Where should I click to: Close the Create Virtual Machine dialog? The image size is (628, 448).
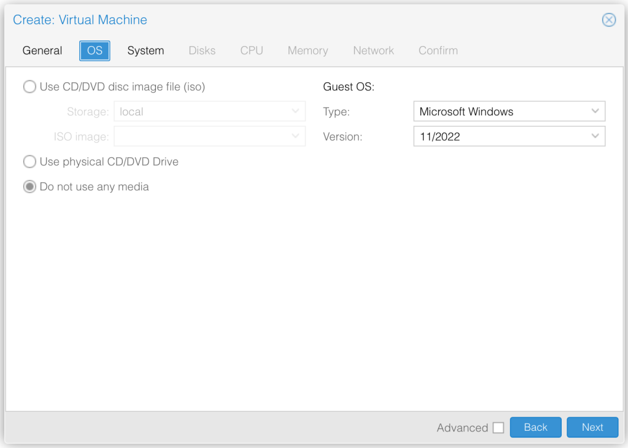pyautogui.click(x=608, y=20)
